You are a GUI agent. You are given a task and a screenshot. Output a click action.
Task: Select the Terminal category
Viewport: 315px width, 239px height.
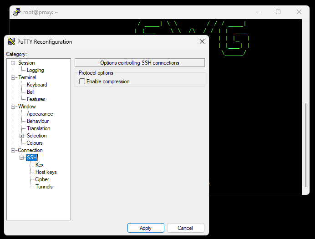[x=27, y=77]
